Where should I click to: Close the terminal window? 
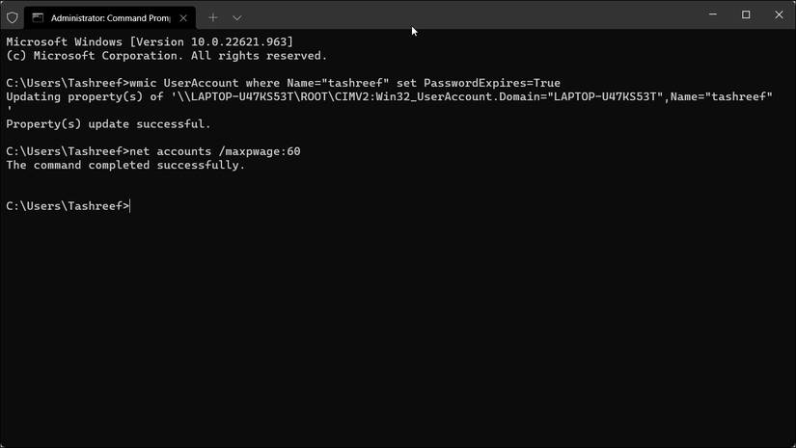coord(779,15)
